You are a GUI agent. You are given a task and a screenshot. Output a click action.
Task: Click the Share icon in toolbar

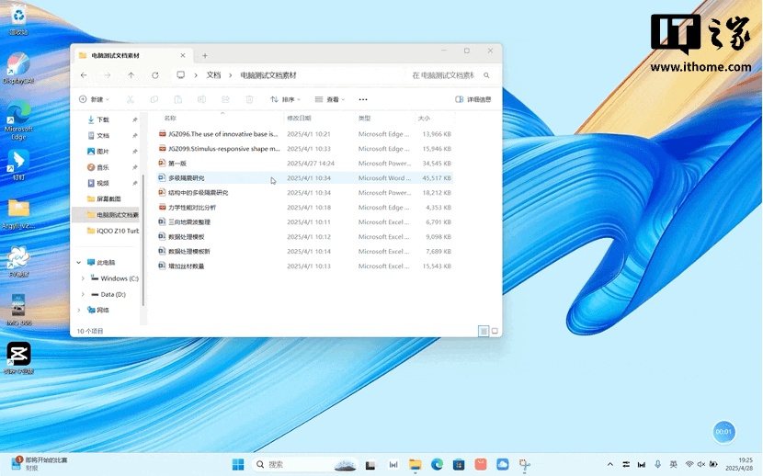[225, 99]
